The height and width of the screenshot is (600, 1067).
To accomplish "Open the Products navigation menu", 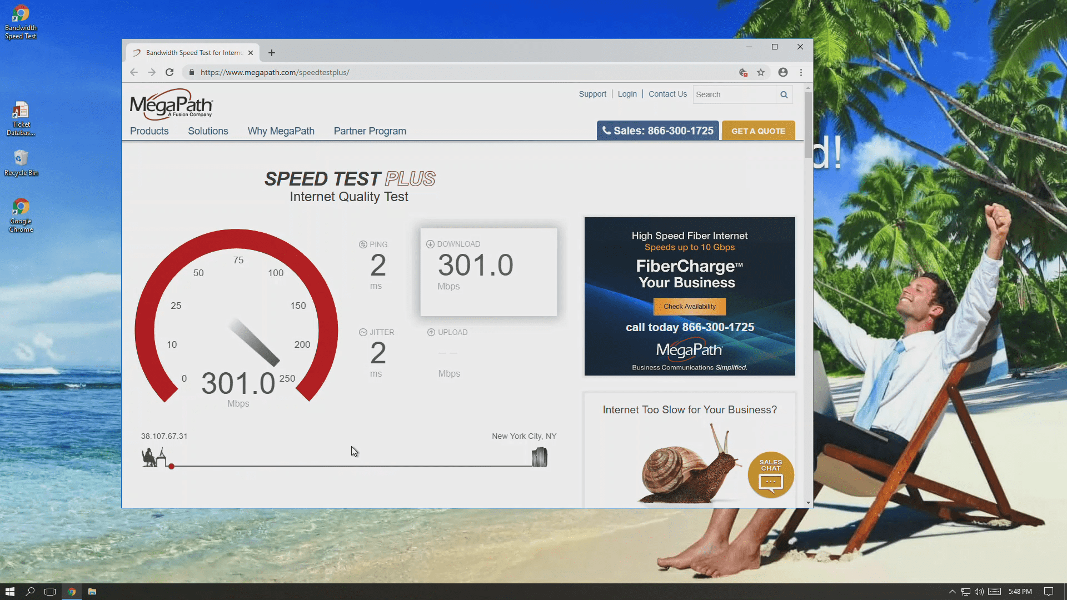I will (x=149, y=131).
